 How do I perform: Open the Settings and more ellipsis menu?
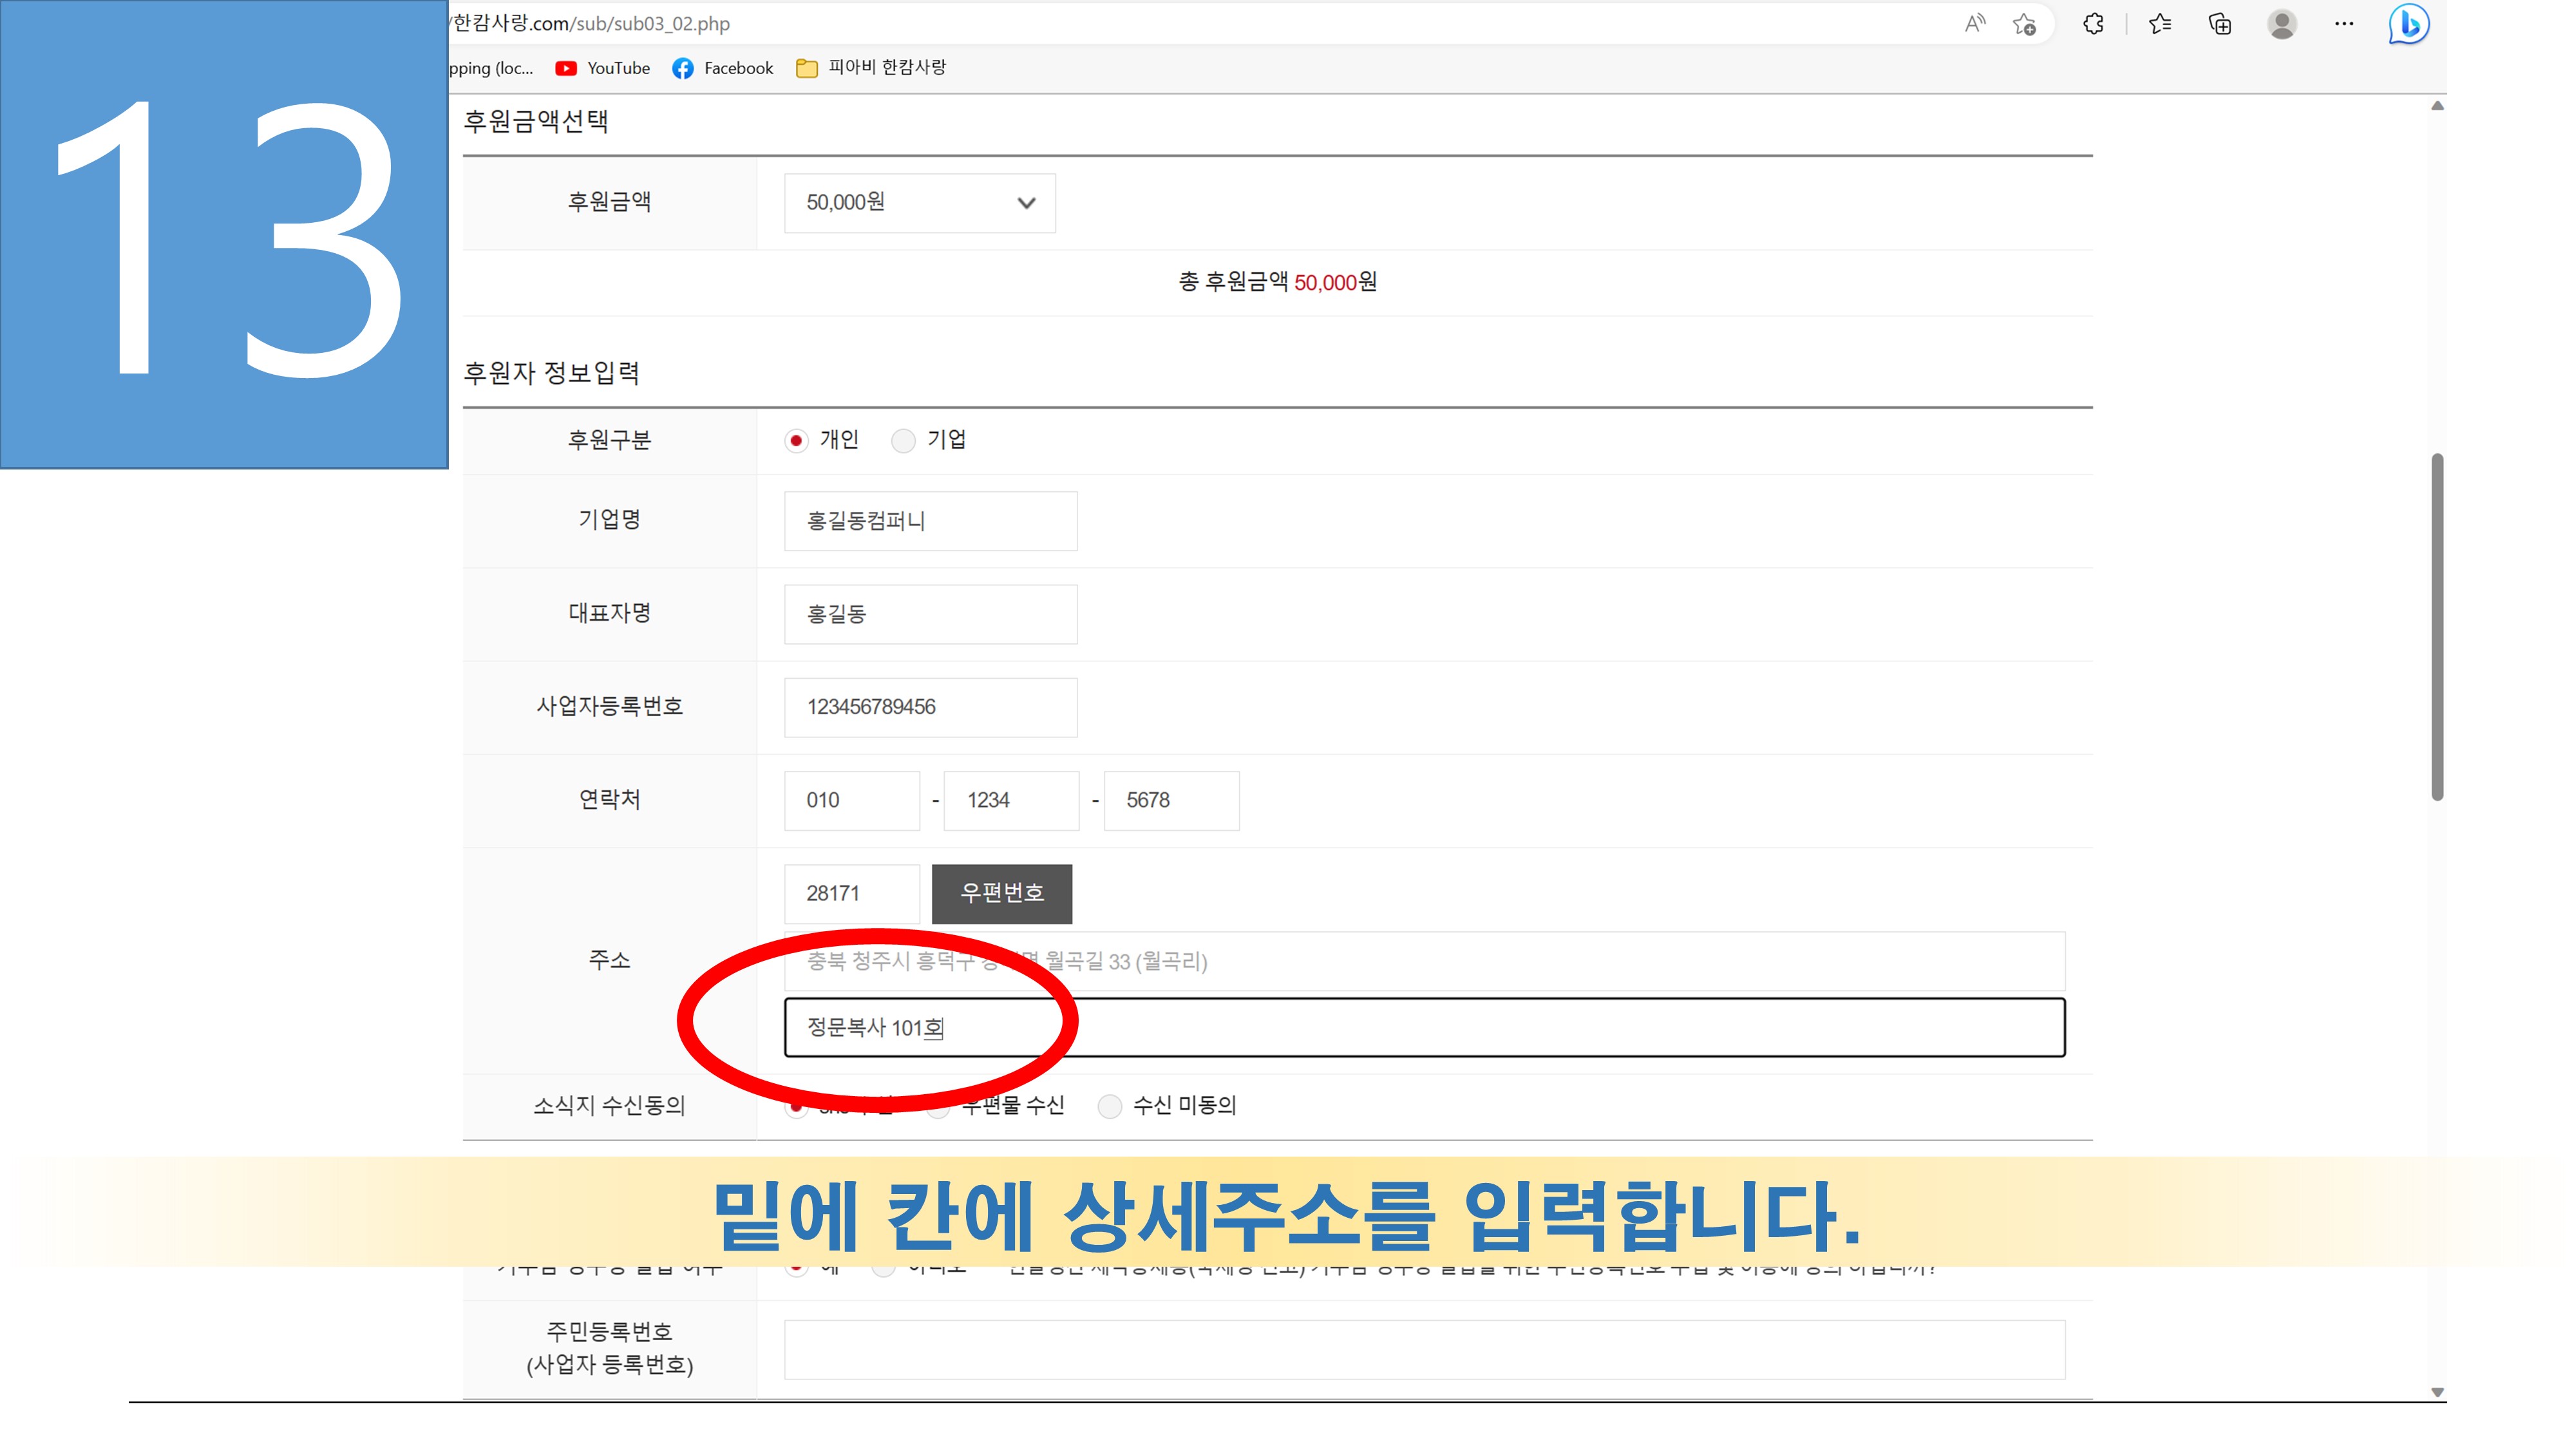click(2344, 24)
